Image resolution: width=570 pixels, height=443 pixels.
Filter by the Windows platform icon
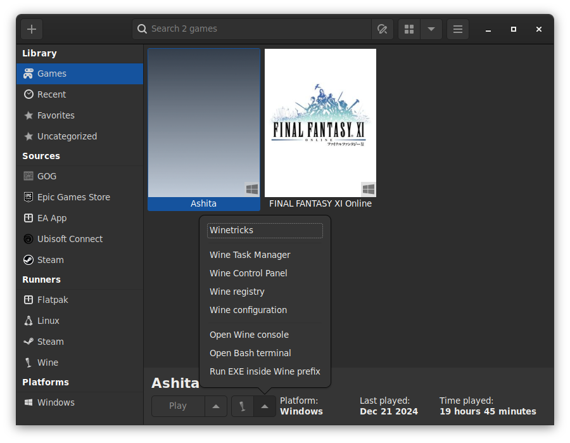[28, 402]
